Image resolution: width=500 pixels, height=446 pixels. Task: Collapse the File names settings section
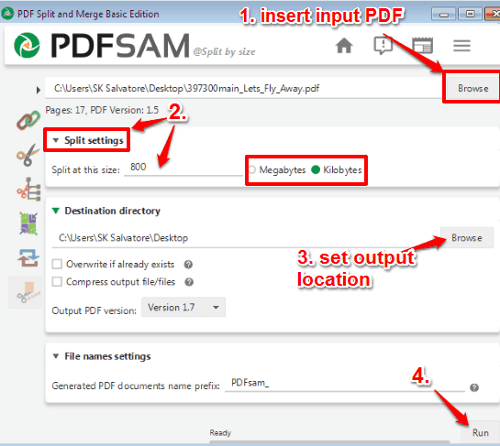(x=56, y=356)
